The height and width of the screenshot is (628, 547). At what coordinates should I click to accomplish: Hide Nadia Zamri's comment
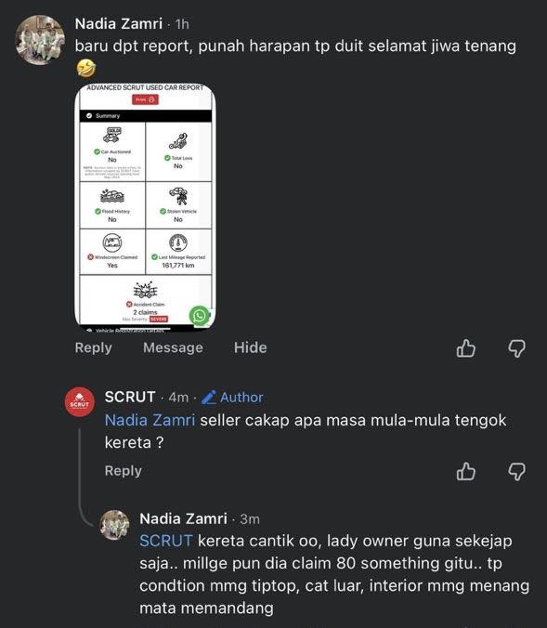pyautogui.click(x=250, y=347)
